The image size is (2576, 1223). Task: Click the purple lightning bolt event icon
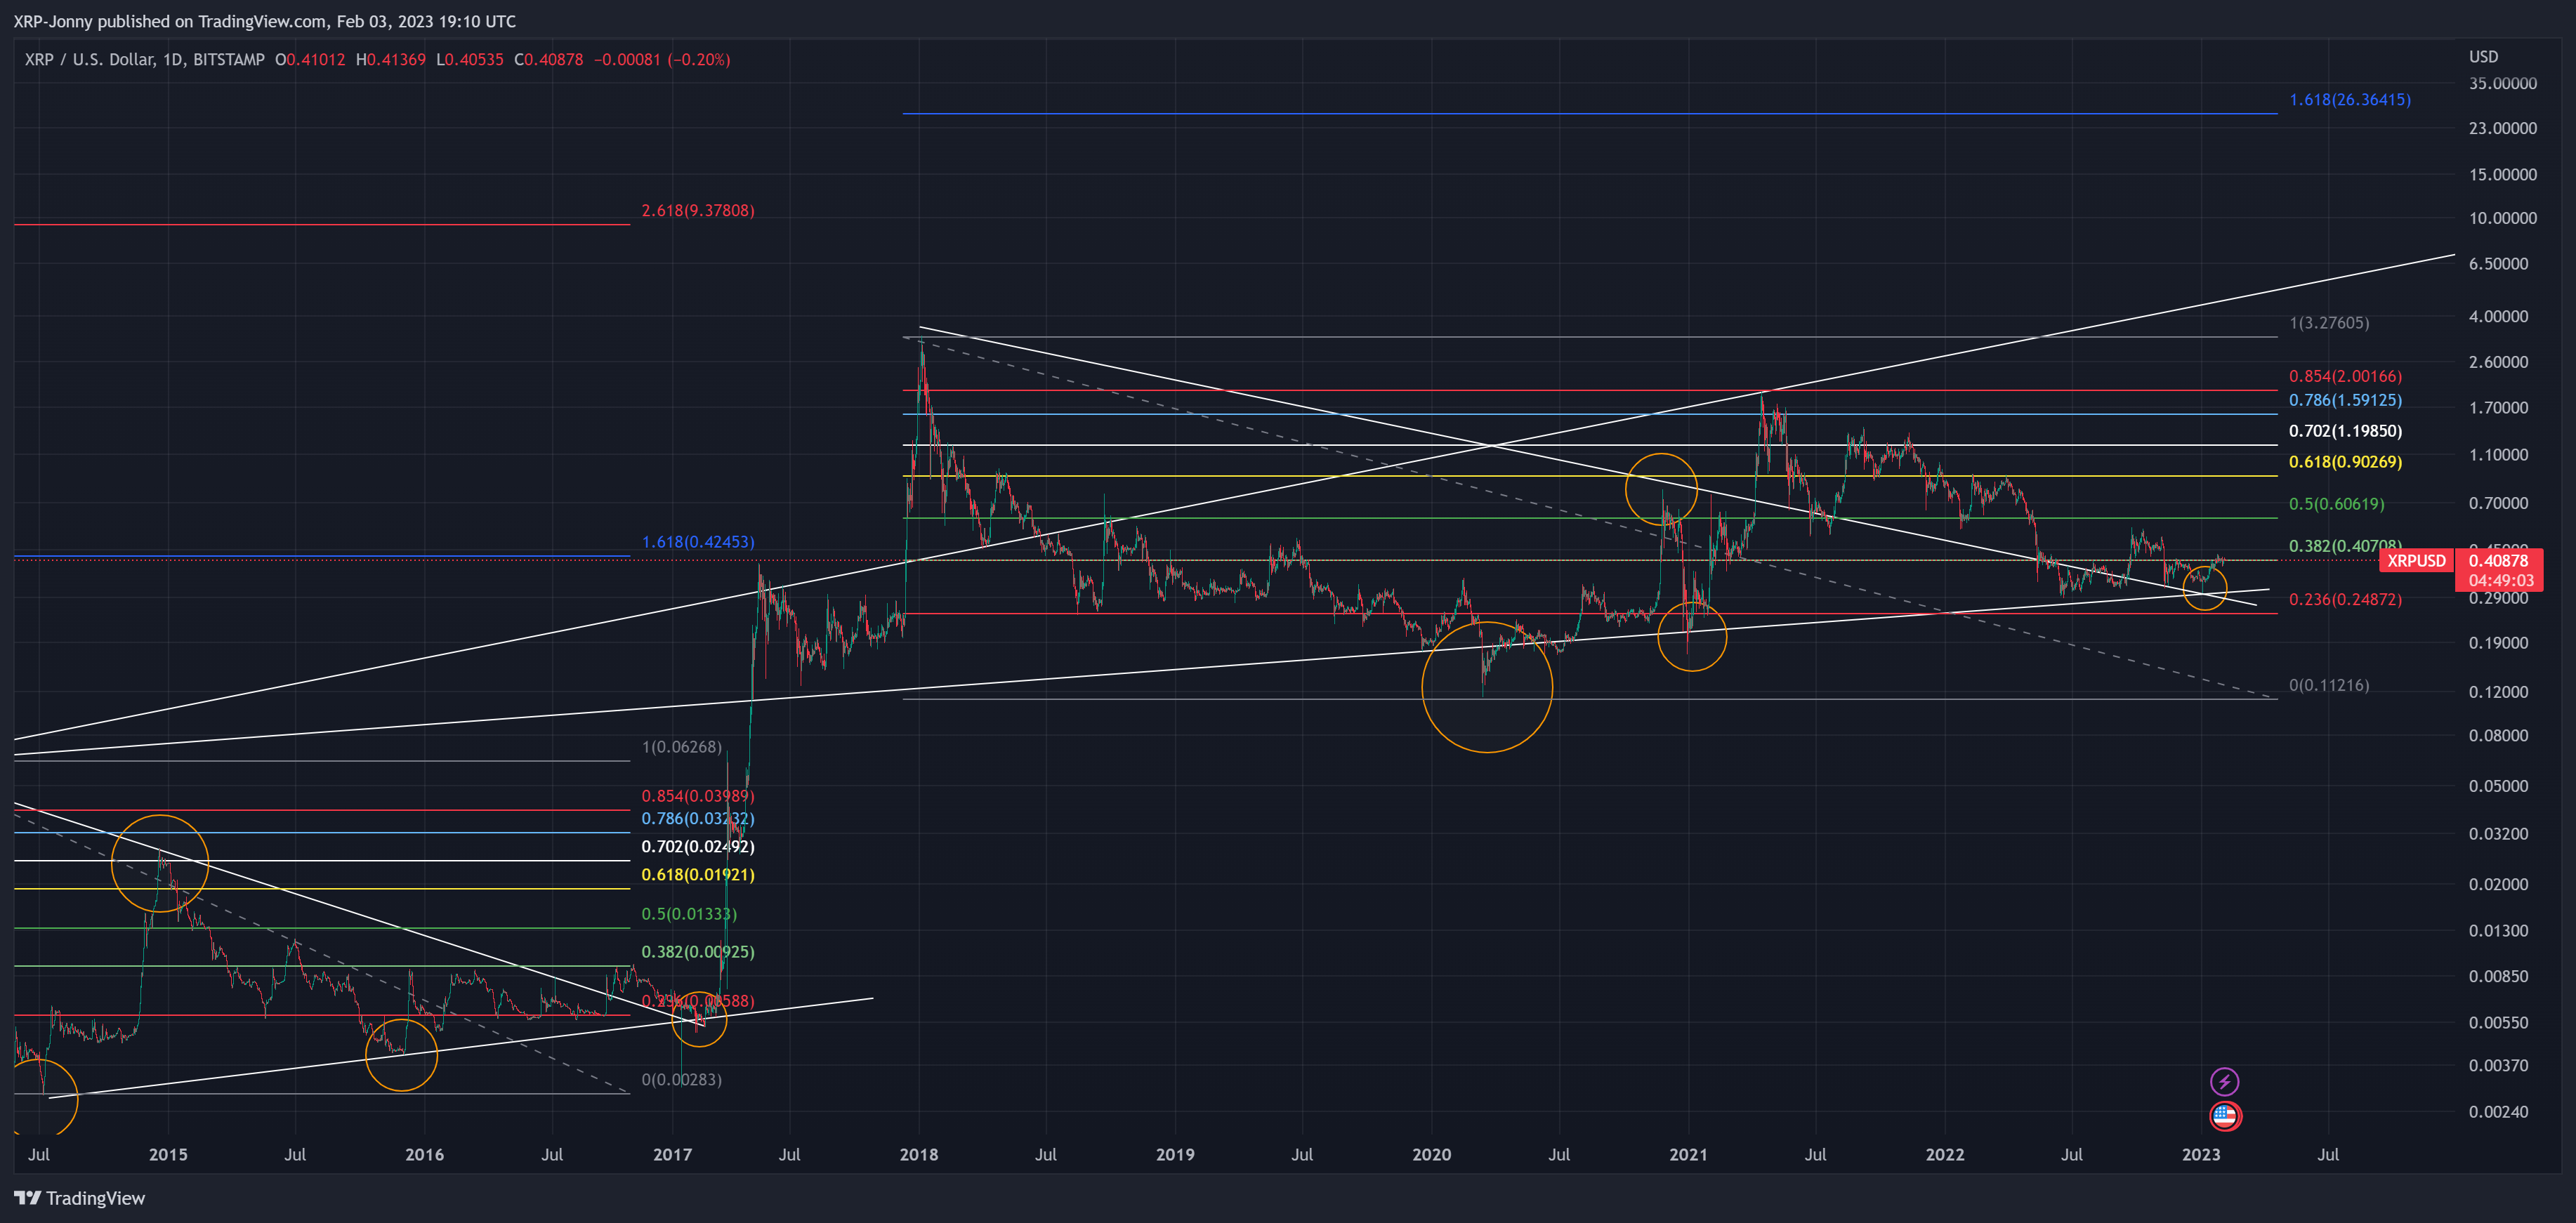tap(2224, 1081)
